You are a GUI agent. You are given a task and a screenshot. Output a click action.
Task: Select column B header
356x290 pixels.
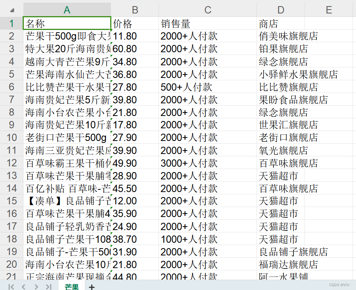[135, 10]
